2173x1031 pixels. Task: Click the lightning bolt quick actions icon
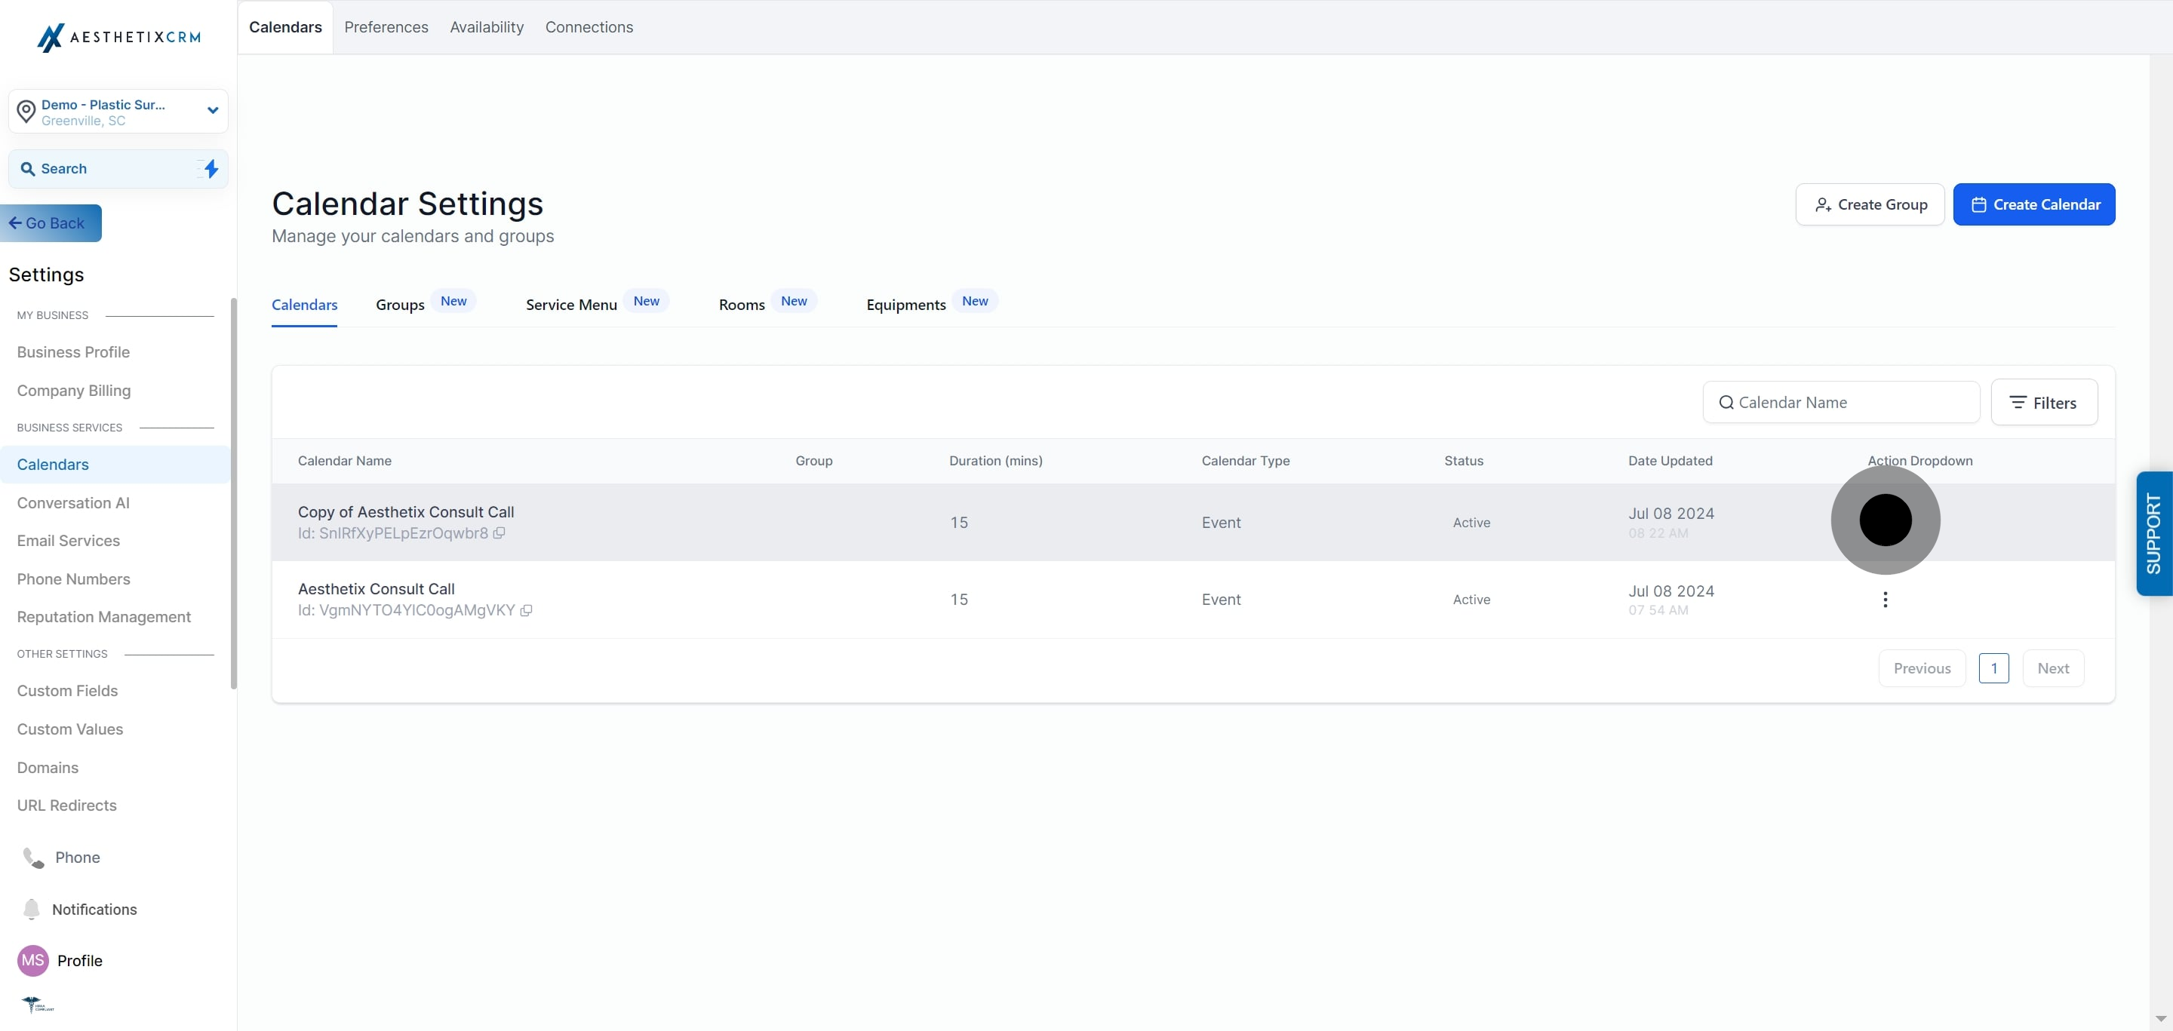[211, 169]
